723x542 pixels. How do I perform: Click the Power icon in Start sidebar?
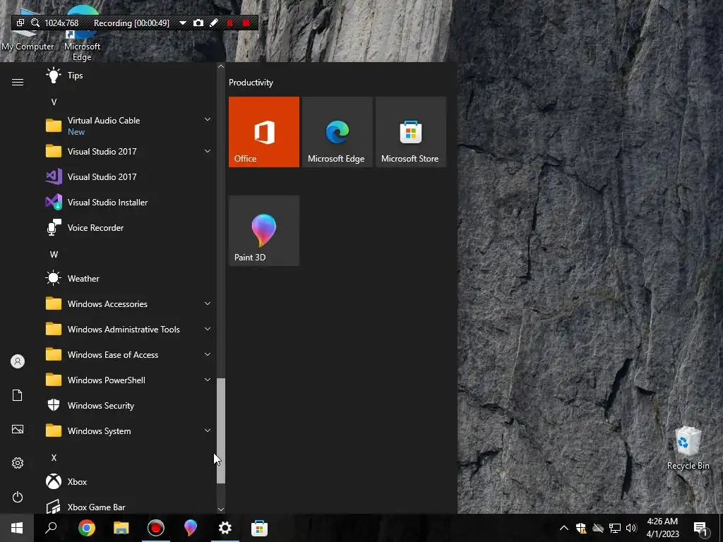[18, 497]
